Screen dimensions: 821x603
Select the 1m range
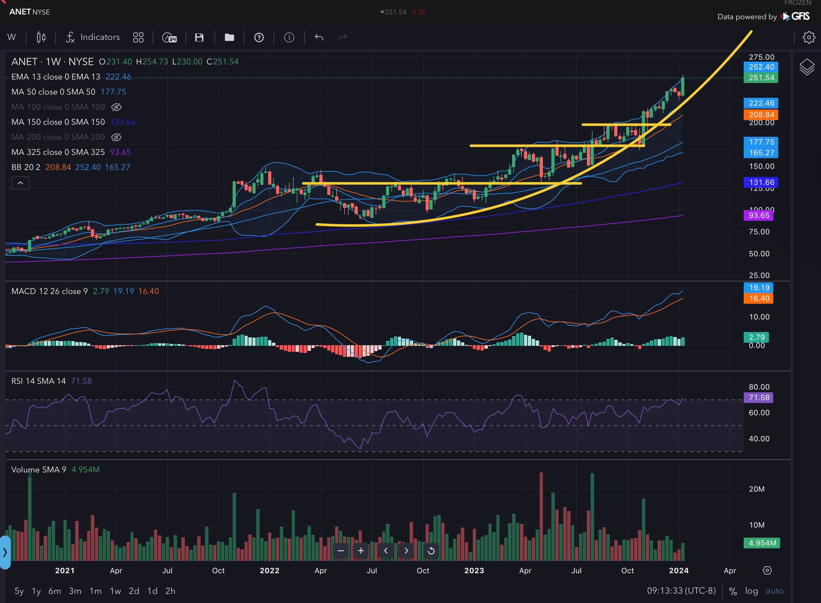pyautogui.click(x=95, y=591)
